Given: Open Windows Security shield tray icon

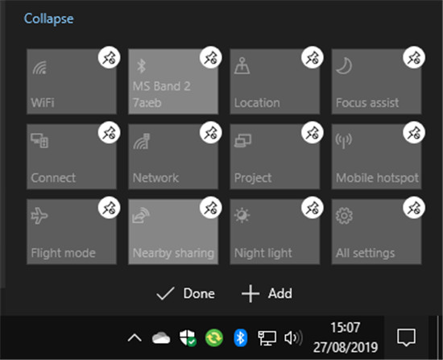Looking at the screenshot, I should coord(188,337).
